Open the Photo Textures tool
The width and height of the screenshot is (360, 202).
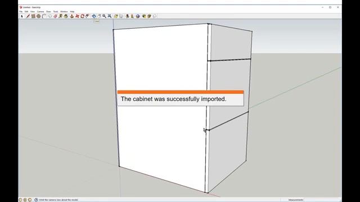click(x=132, y=16)
